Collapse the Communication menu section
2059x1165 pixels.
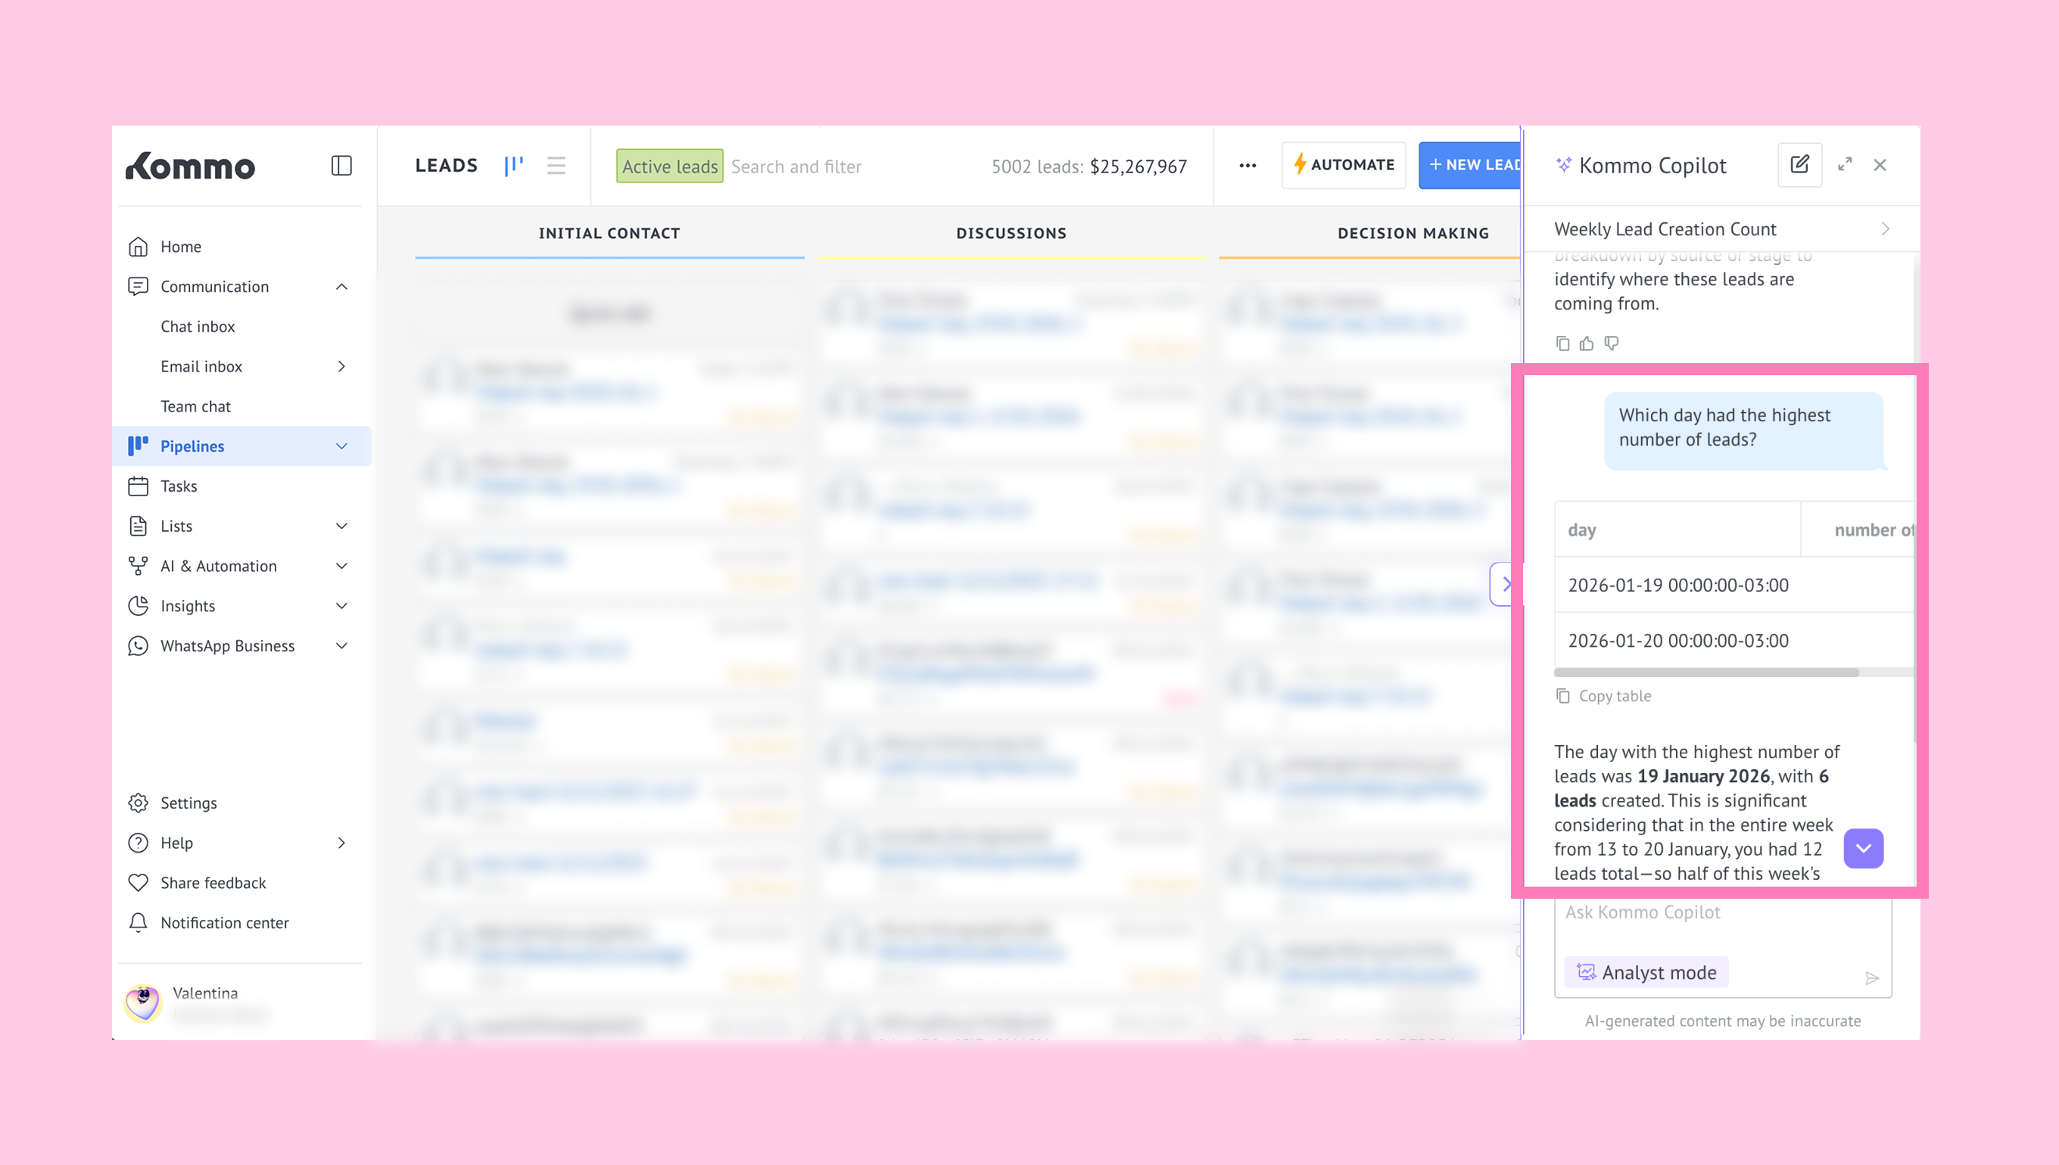point(341,287)
